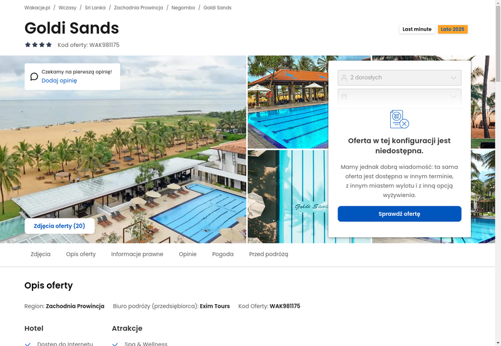Screen dimensions: 501x346
Task: Open Zdjęcia oferty (20) gallery button
Action: (x=59, y=226)
